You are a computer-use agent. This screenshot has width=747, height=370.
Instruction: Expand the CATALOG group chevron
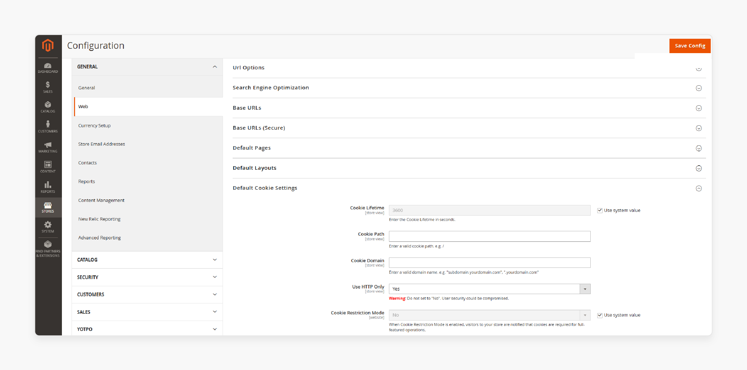(x=215, y=260)
